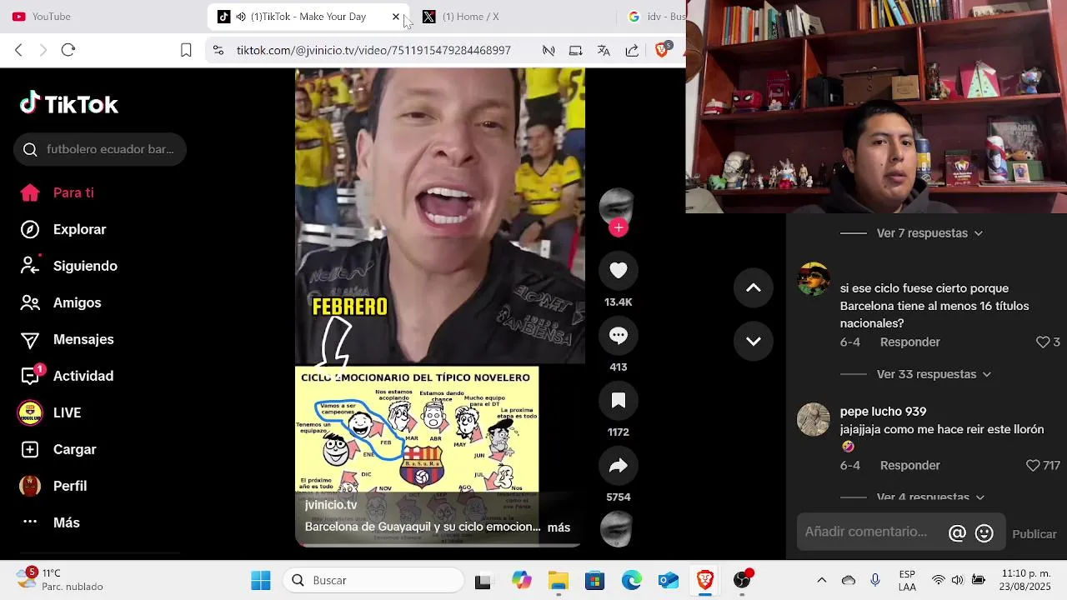This screenshot has height=600, width=1067.
Task: Share the video with the arrow icon
Action: coord(619,466)
